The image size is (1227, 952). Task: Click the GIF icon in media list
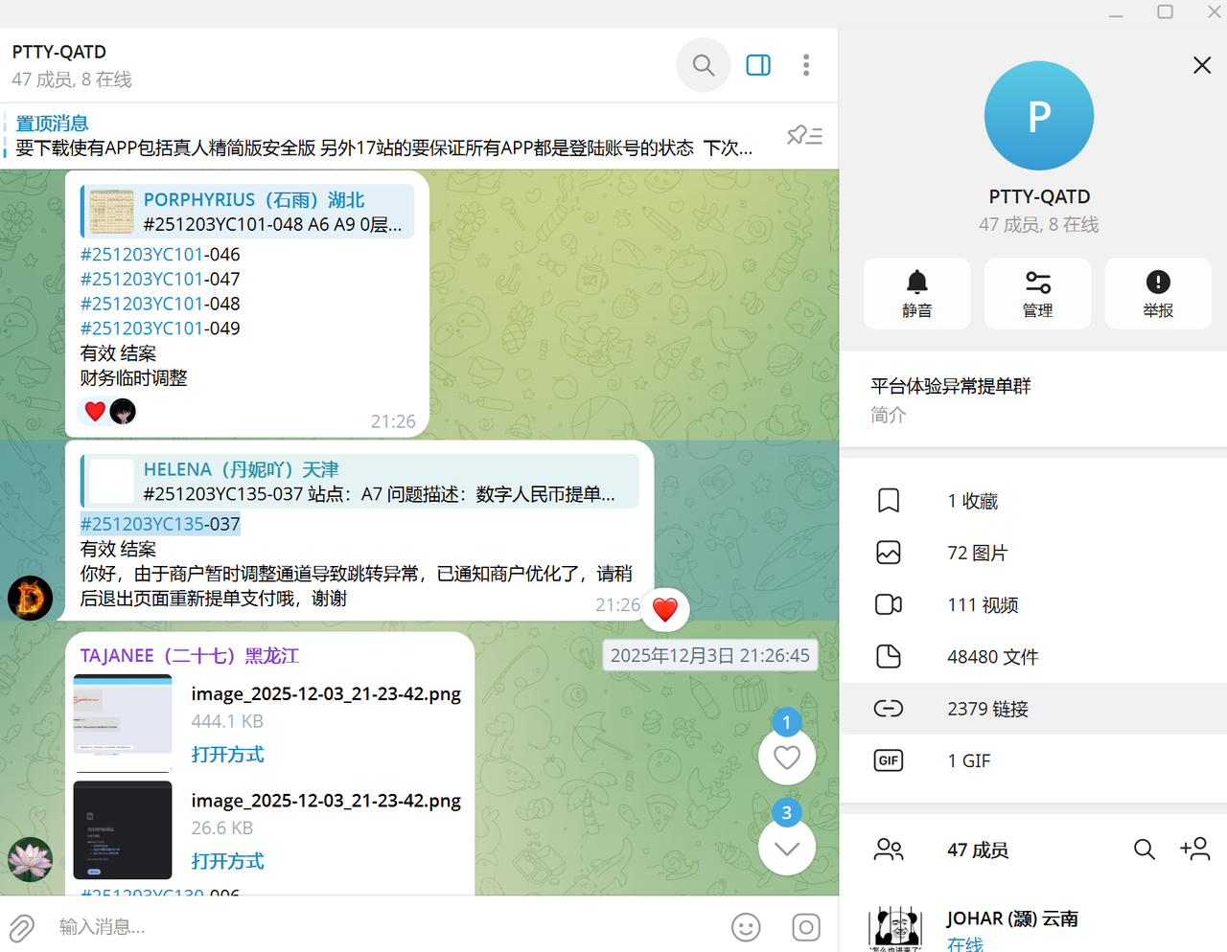(889, 760)
